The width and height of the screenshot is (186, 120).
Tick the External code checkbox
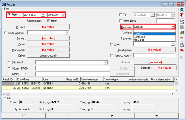[x=111, y=56]
